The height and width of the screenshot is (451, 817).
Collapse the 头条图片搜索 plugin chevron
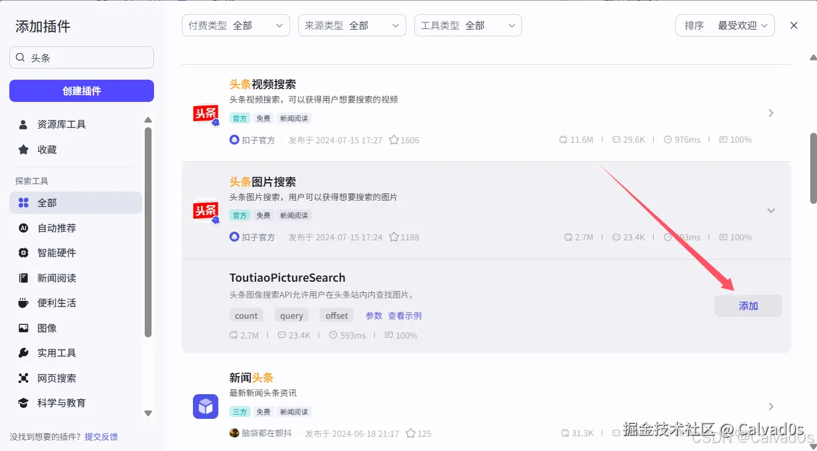coord(771,211)
